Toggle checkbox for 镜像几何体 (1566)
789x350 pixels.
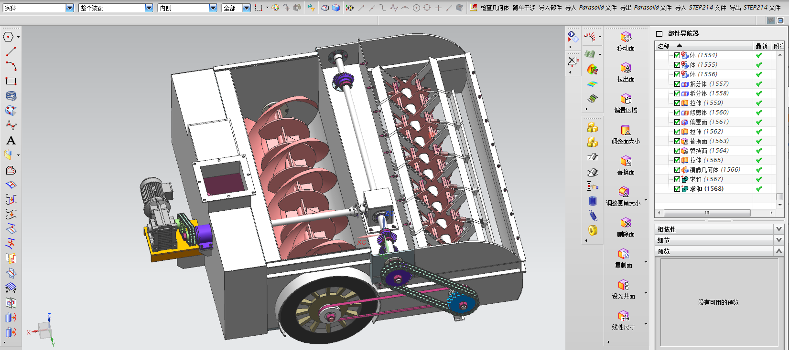tap(677, 170)
